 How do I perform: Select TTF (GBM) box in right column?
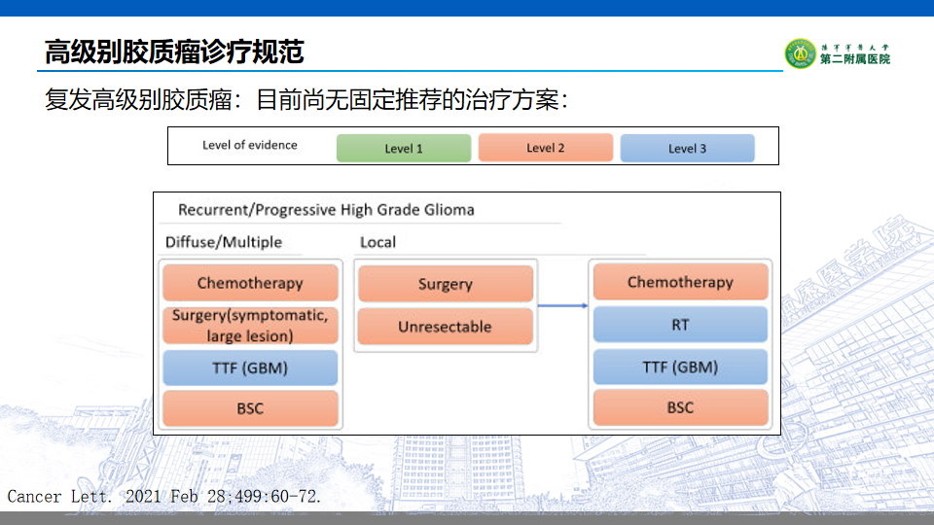pyautogui.click(x=680, y=367)
